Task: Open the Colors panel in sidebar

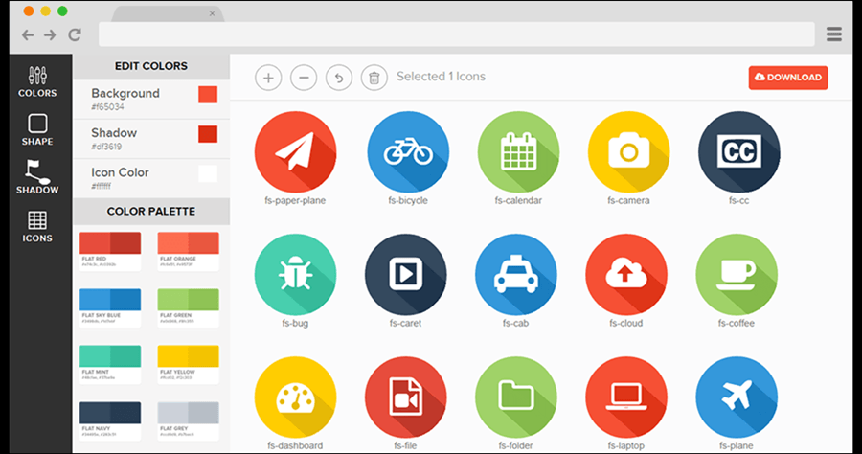Action: coord(37,82)
